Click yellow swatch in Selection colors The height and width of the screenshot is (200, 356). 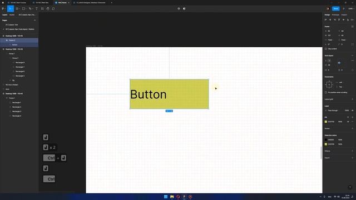coord(326,144)
